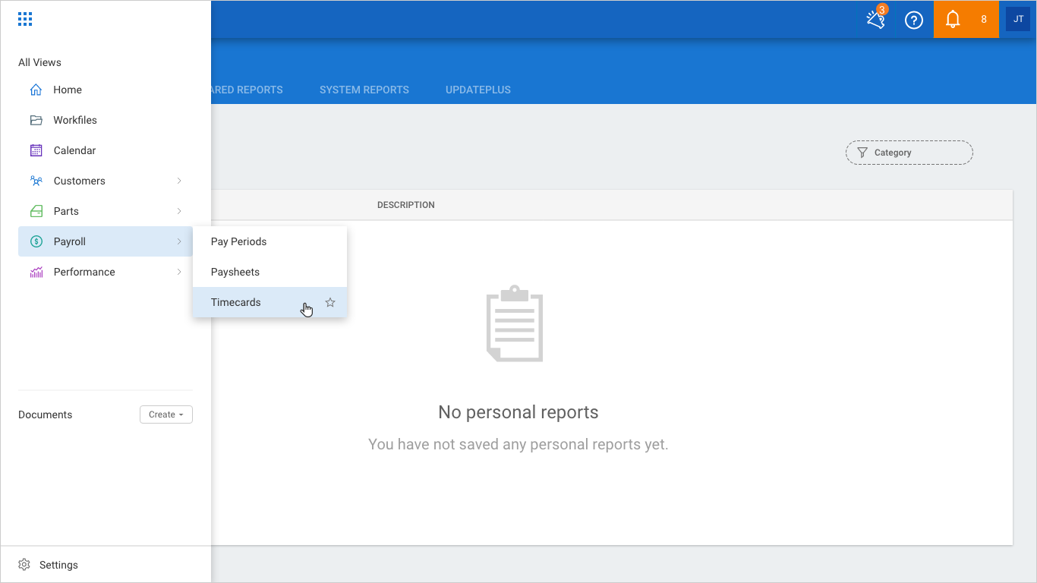Viewport: 1037px width, 583px height.
Task: Click the empty clipboard illustration
Action: point(515,323)
